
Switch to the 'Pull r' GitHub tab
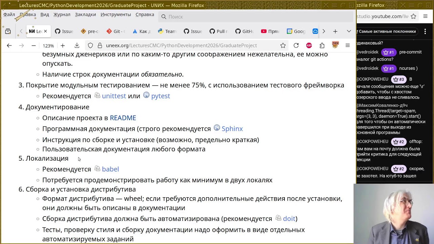pos(219,31)
